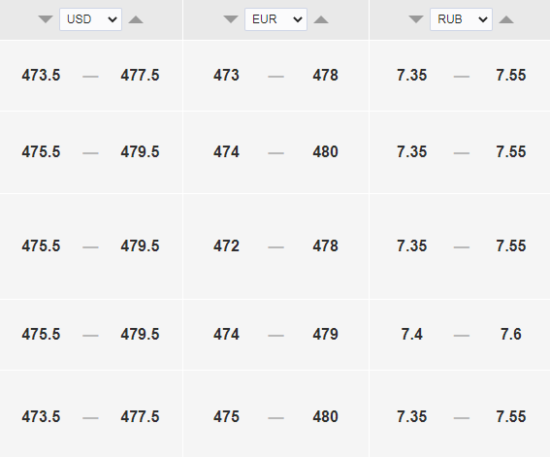The width and height of the screenshot is (550, 457).
Task: Sort EUR column descending with down arrow
Action: [231, 19]
